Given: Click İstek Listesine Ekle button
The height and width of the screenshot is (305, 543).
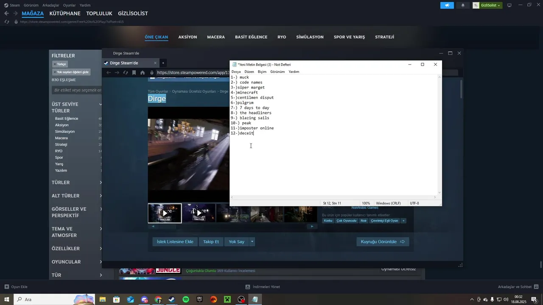Looking at the screenshot, I should point(175,242).
